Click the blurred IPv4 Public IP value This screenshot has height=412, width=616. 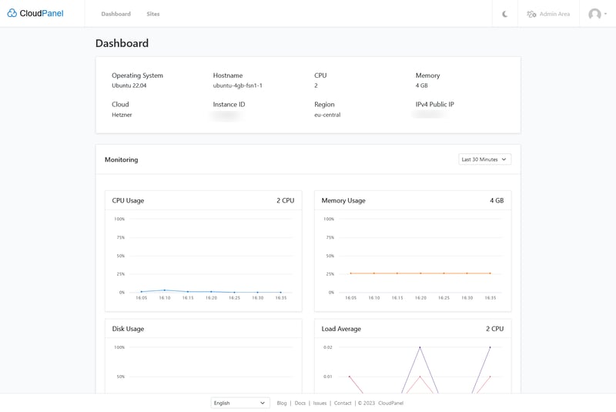[x=429, y=115]
